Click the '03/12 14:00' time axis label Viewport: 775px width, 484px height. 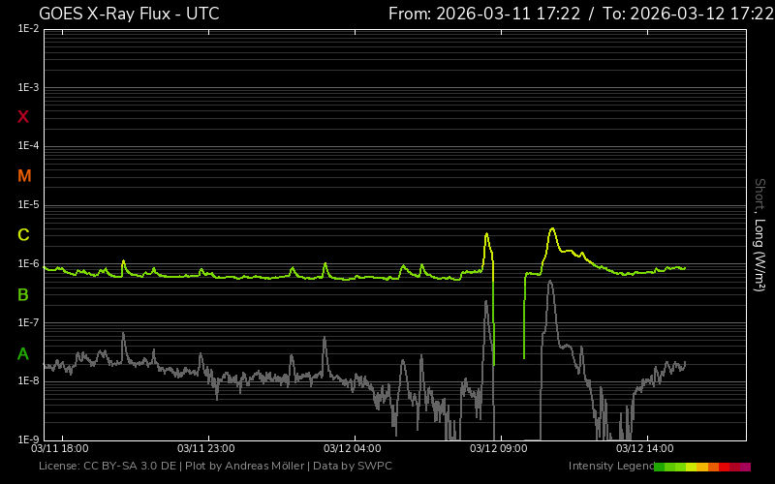pyautogui.click(x=645, y=448)
